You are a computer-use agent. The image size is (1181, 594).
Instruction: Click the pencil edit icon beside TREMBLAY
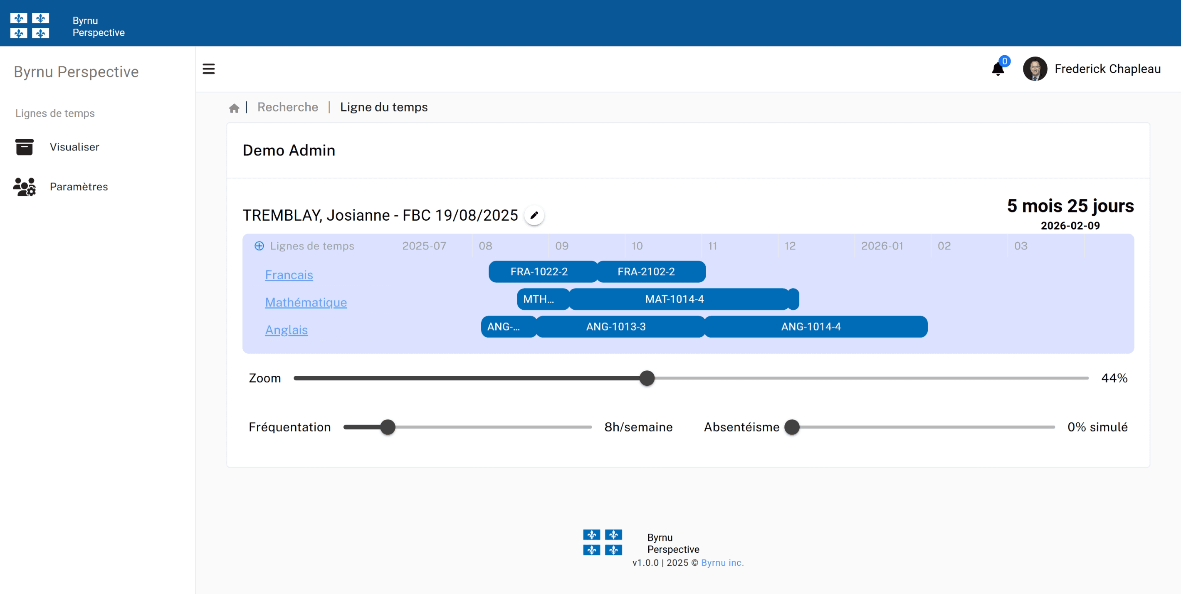(534, 215)
